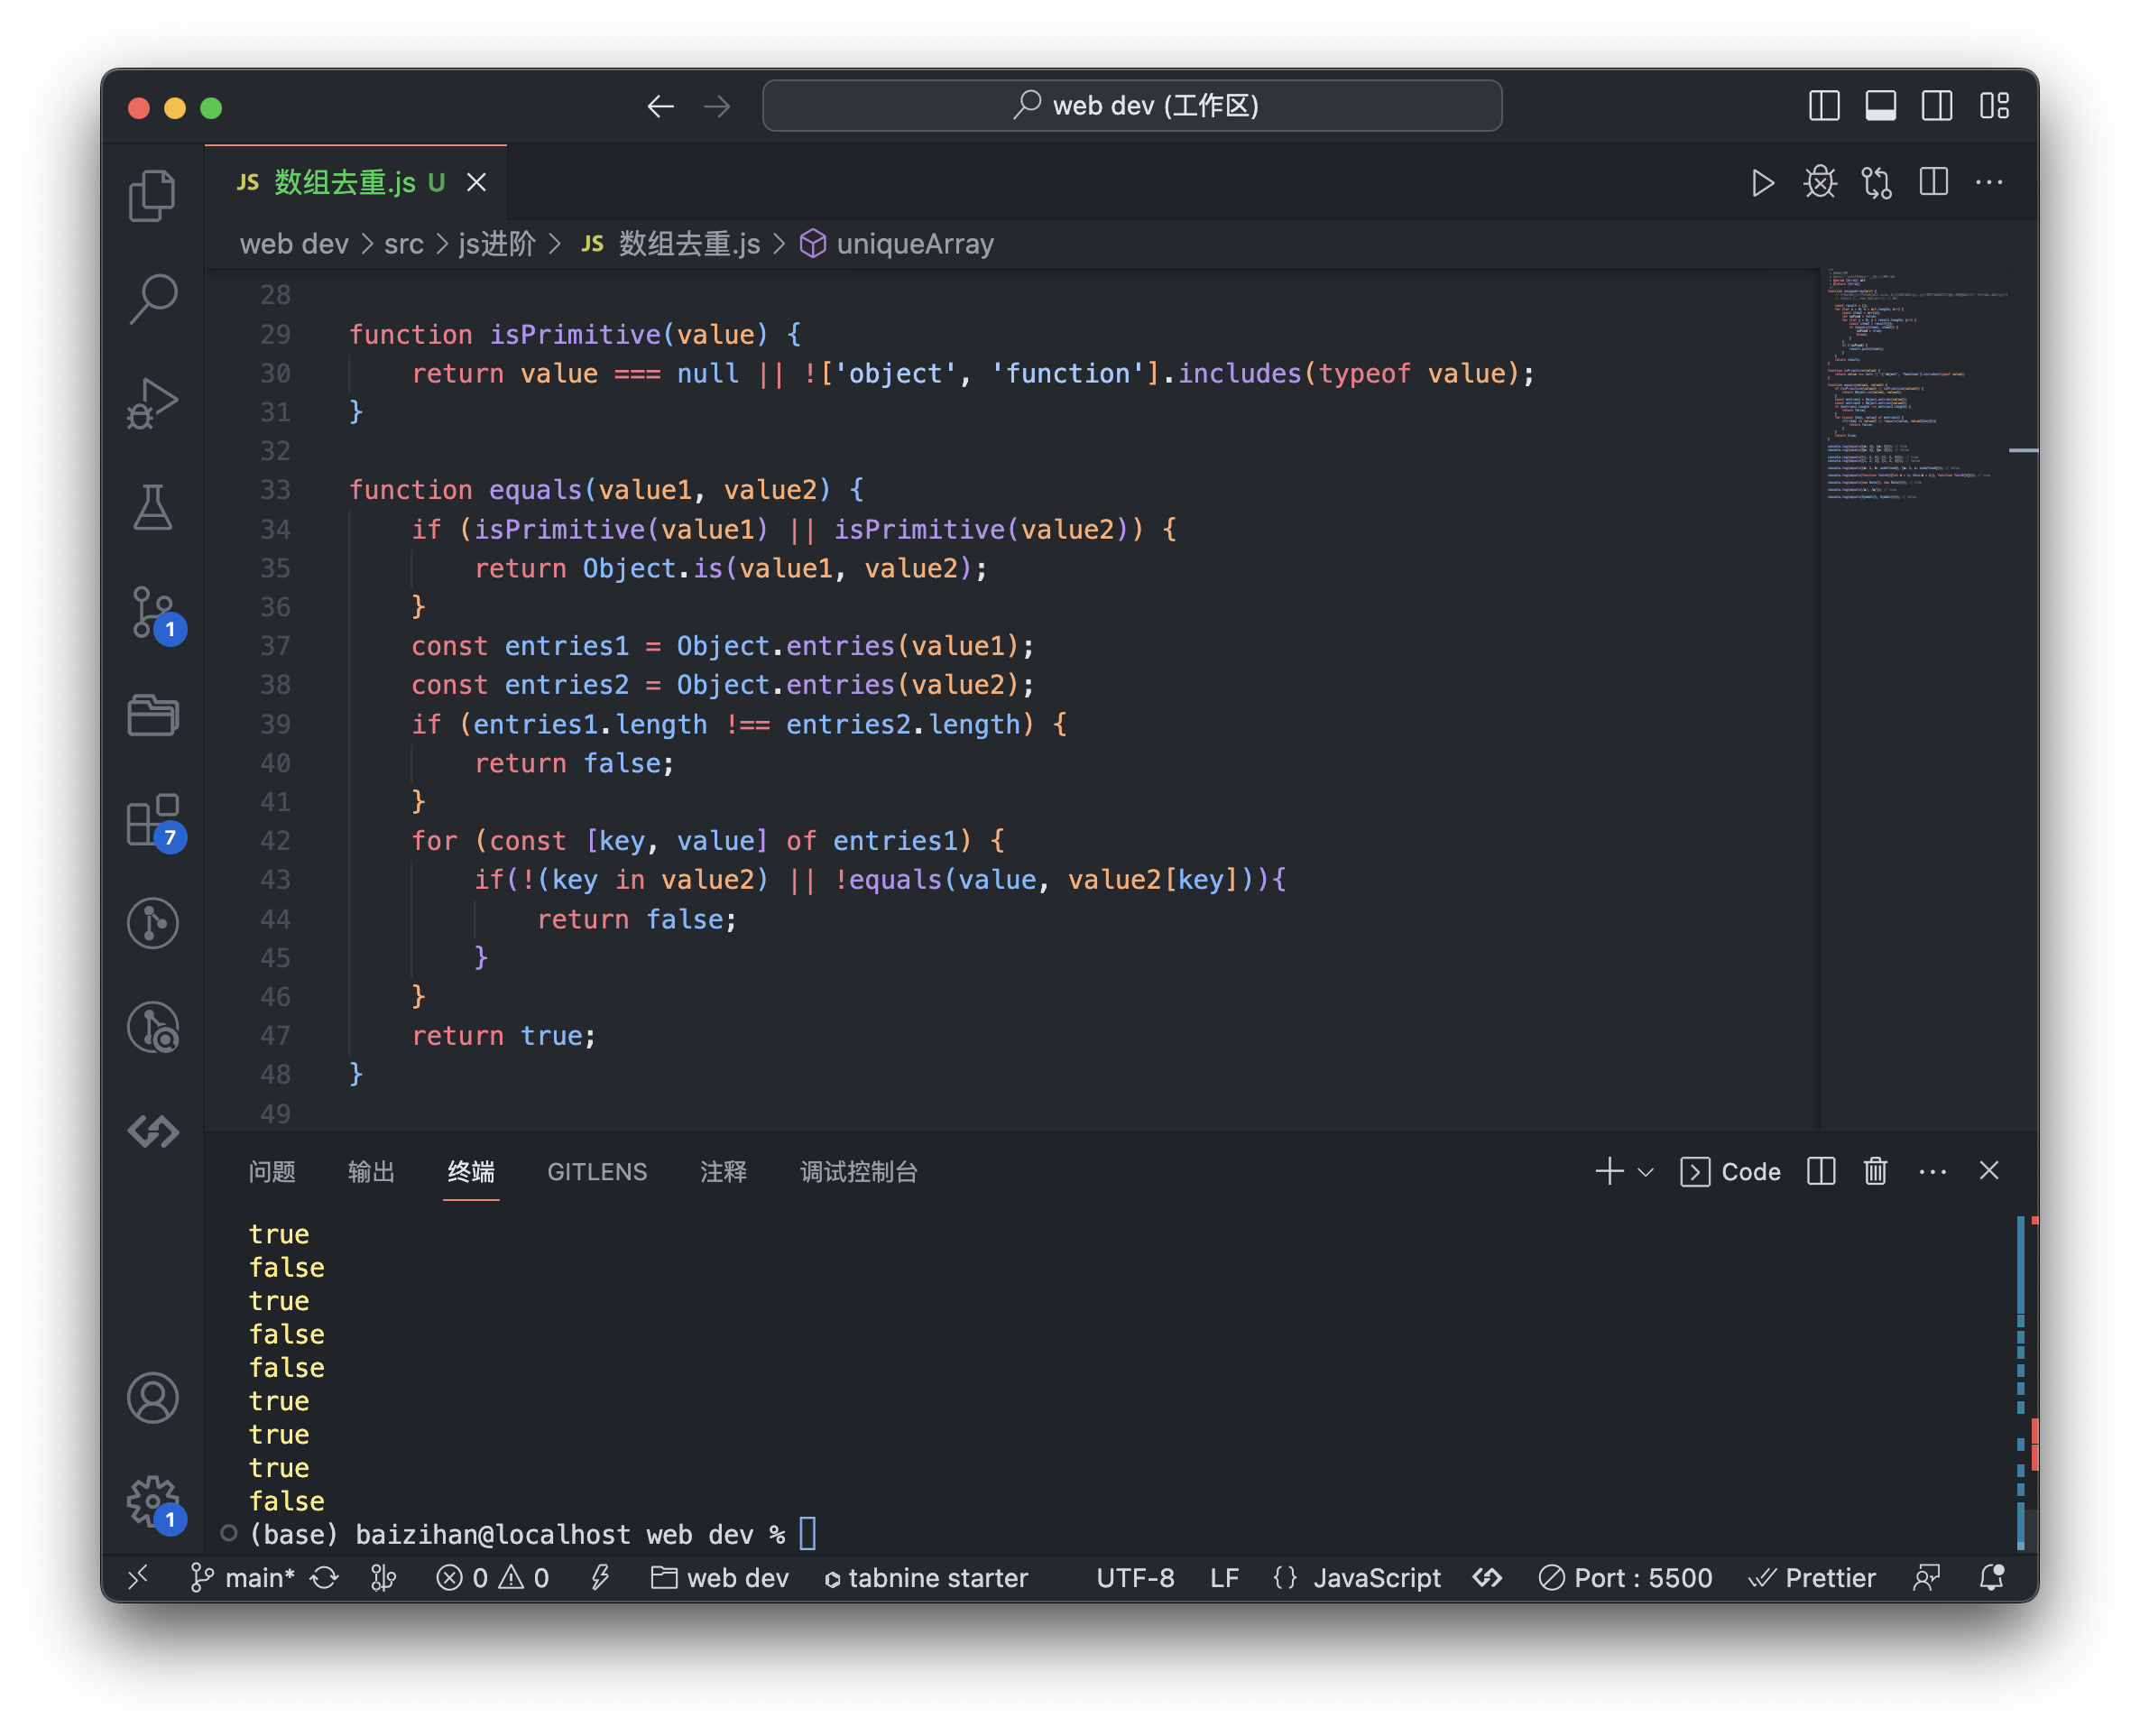The image size is (2140, 1736).
Task: Open the notifications bell in status bar
Action: coord(1991,1577)
